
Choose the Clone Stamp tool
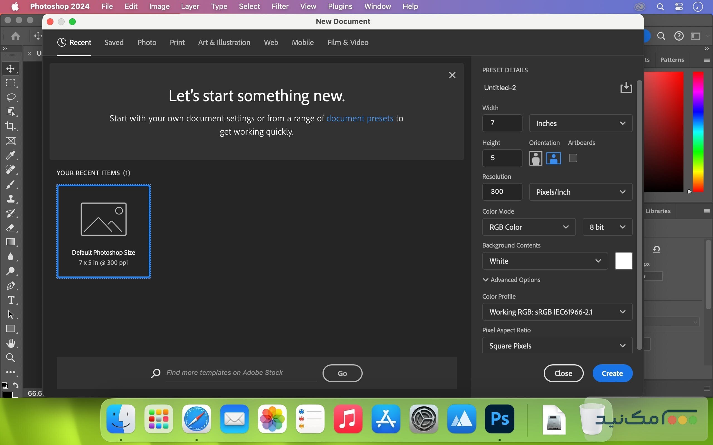(11, 199)
